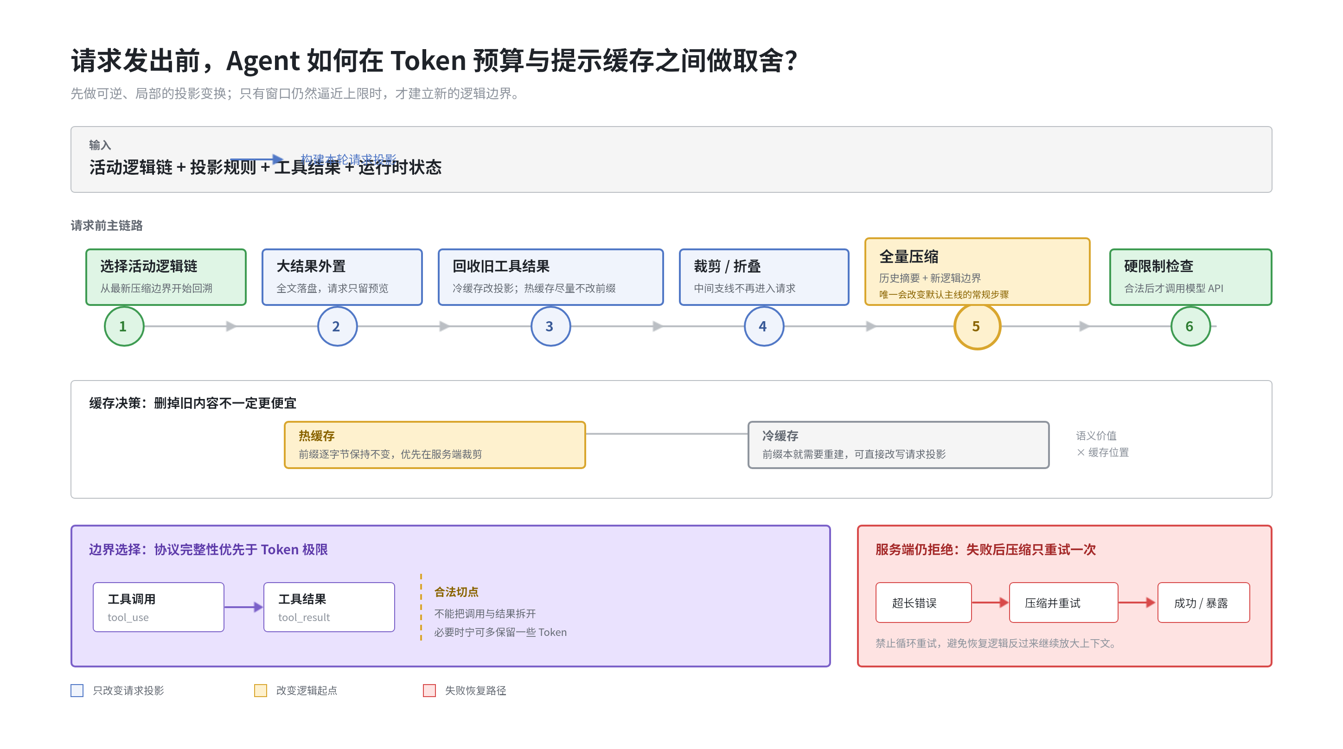Click the main title about Token 预算

434,60
